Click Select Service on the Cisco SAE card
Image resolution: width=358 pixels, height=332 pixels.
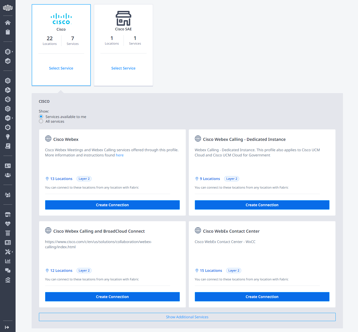(x=123, y=68)
